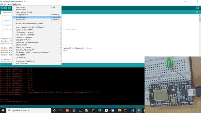This screenshot has width=201, height=113.
Task: Open the Sketch menu
Action: (9, 4)
